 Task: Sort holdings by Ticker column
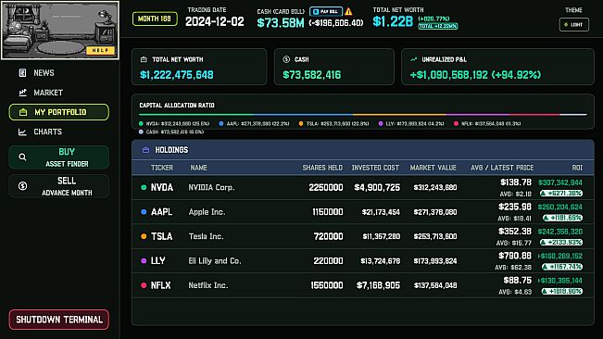tap(162, 168)
